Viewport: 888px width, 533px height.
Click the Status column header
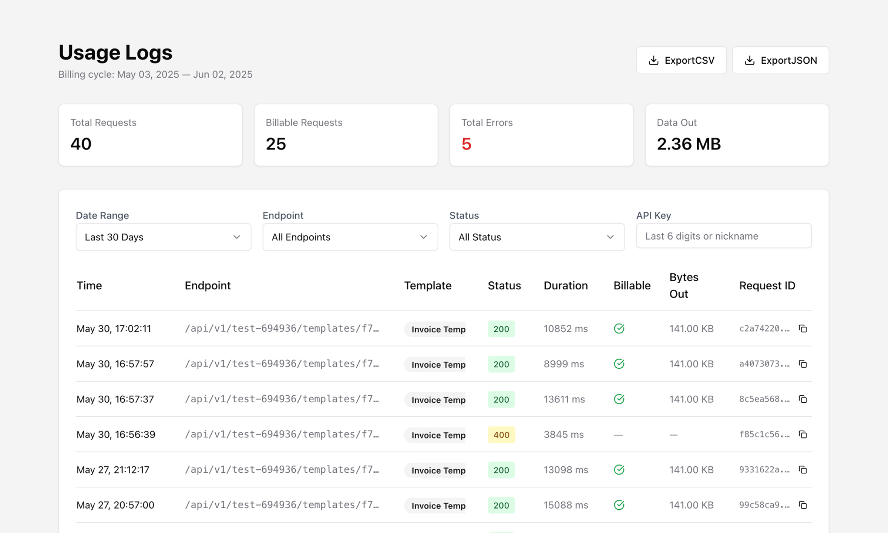tap(504, 285)
